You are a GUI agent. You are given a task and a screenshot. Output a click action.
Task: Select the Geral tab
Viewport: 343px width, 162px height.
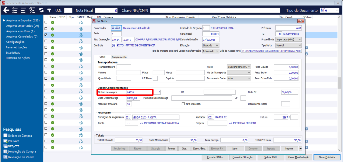click(x=102, y=57)
